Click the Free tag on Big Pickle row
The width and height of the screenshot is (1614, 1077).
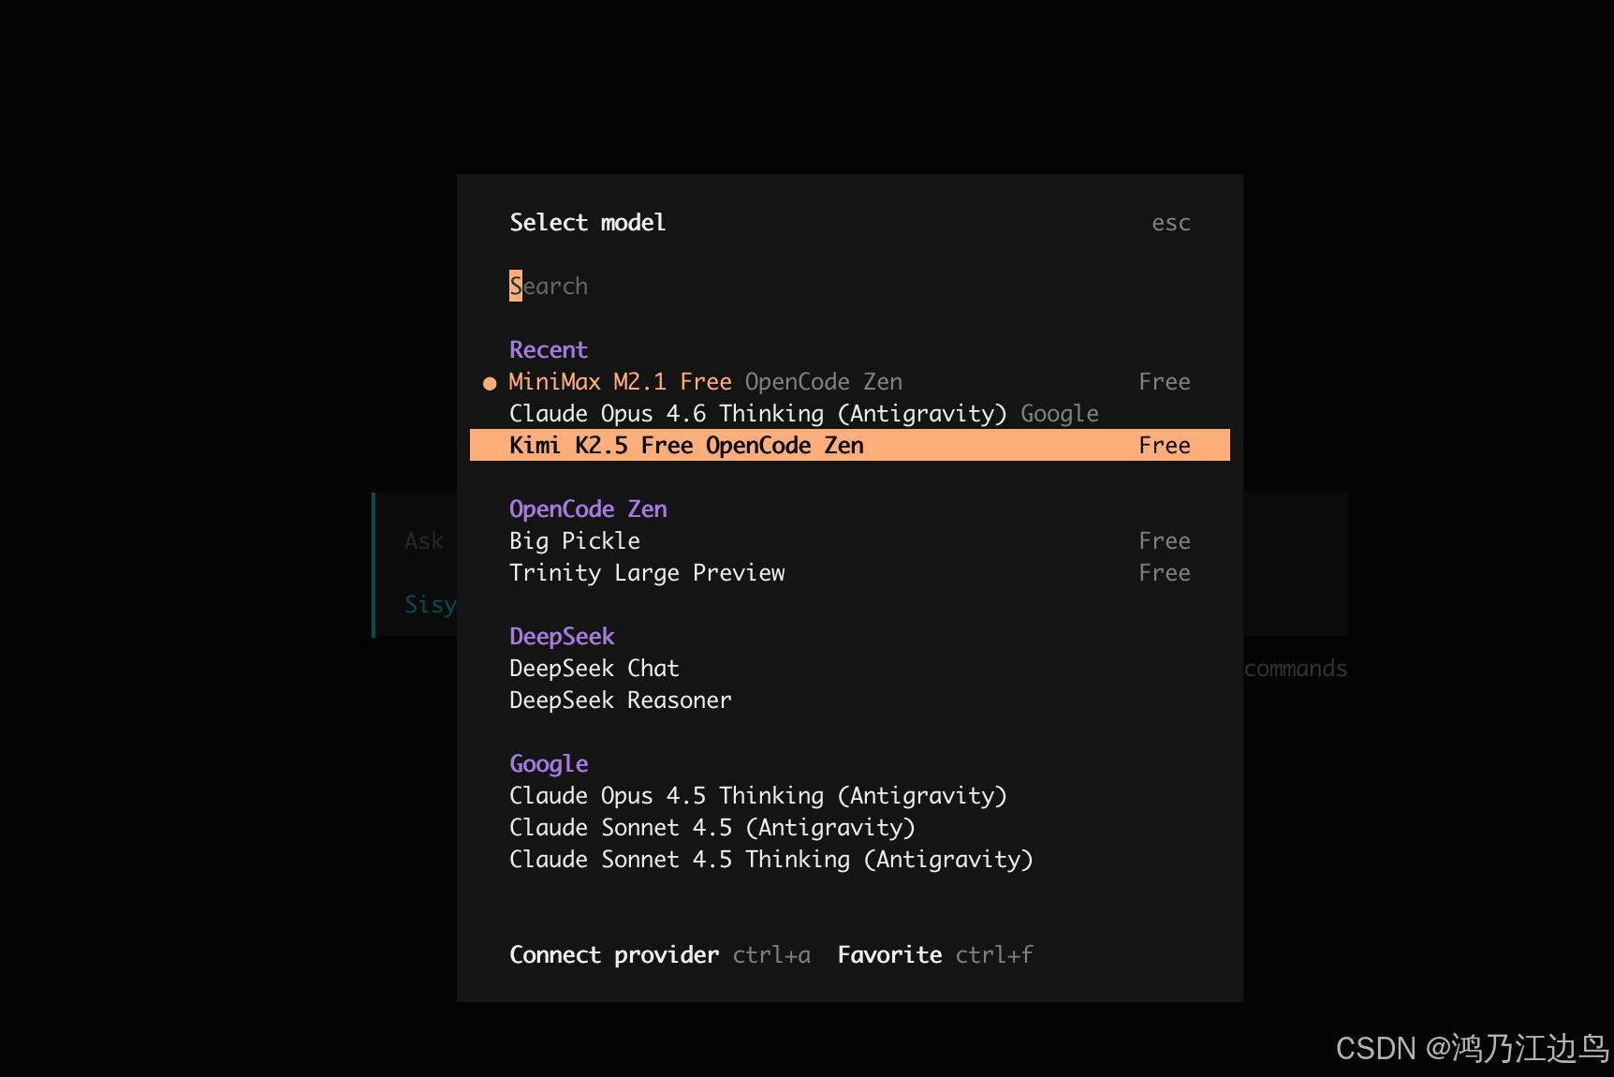[x=1165, y=541]
